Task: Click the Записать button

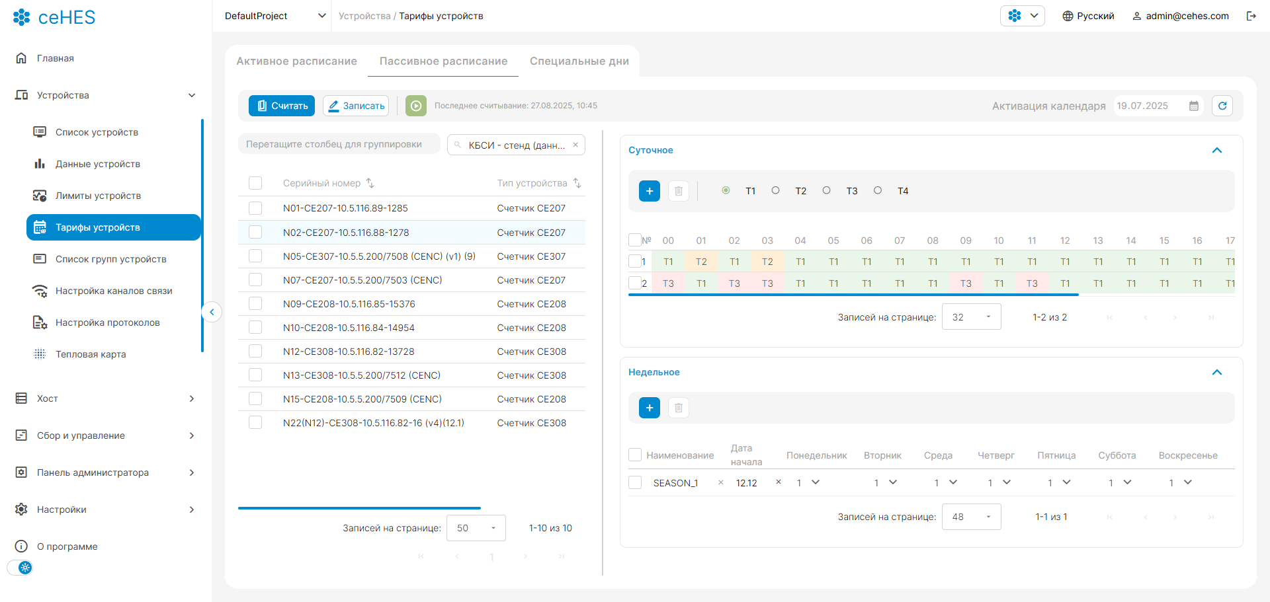Action: (x=356, y=106)
